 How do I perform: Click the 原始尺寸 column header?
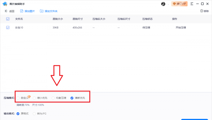78,19
